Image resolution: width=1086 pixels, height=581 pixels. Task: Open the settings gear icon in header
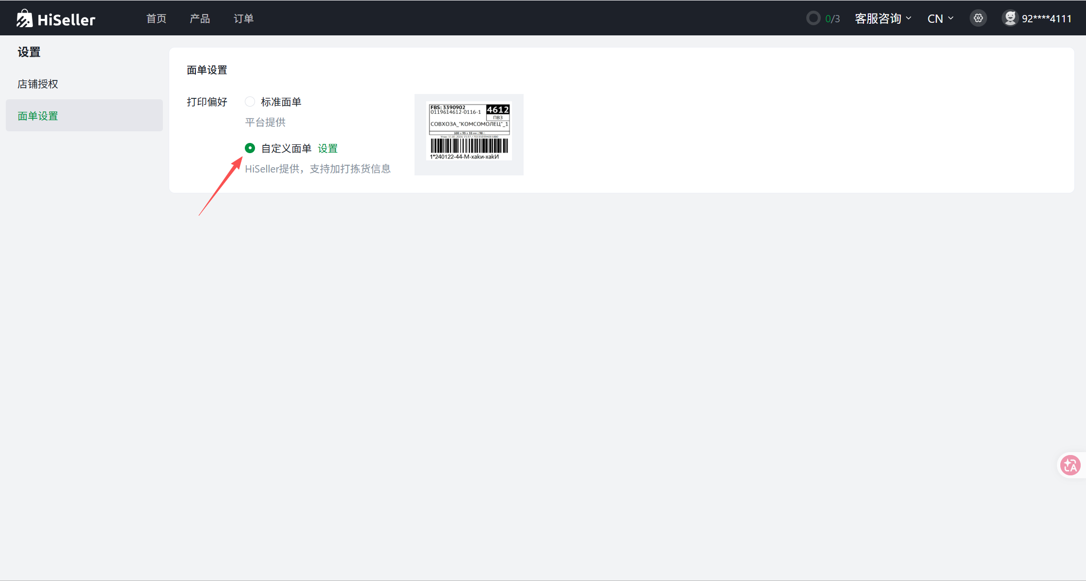pos(978,18)
